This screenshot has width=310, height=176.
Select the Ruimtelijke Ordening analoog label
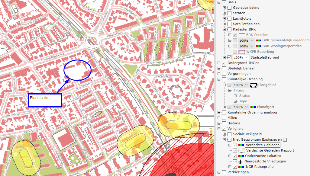point(252,112)
